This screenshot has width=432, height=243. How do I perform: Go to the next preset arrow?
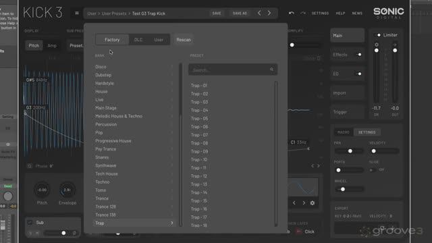point(269,13)
